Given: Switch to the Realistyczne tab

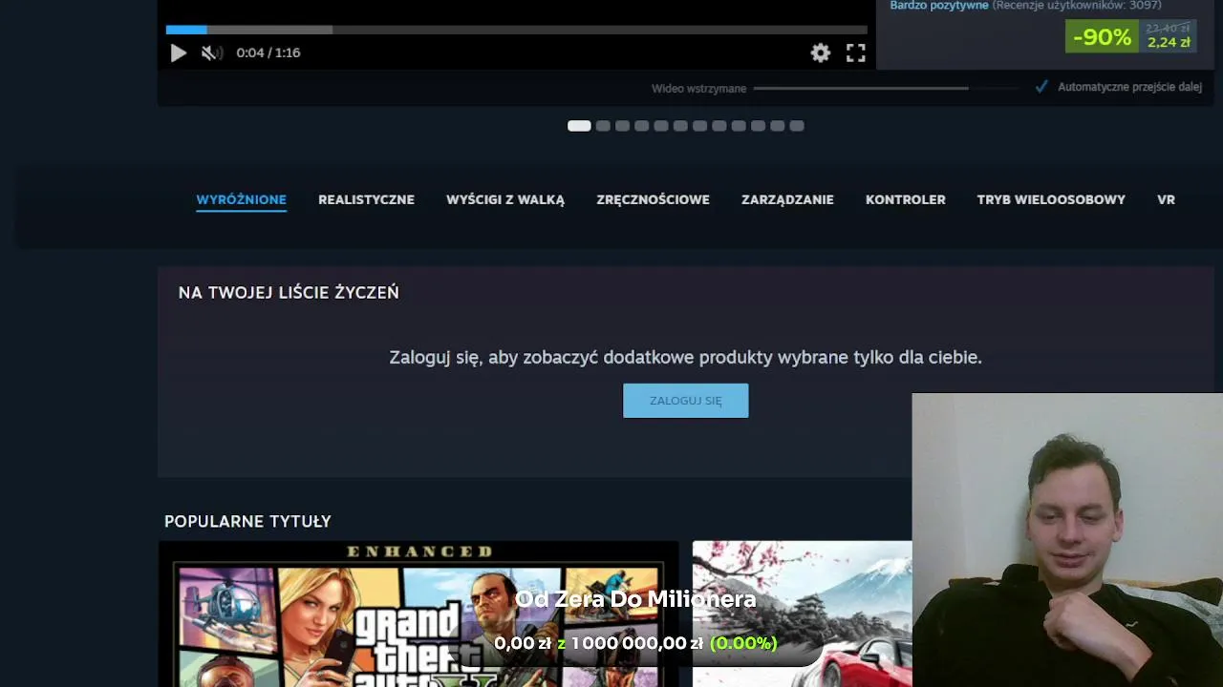Looking at the screenshot, I should click(x=366, y=199).
